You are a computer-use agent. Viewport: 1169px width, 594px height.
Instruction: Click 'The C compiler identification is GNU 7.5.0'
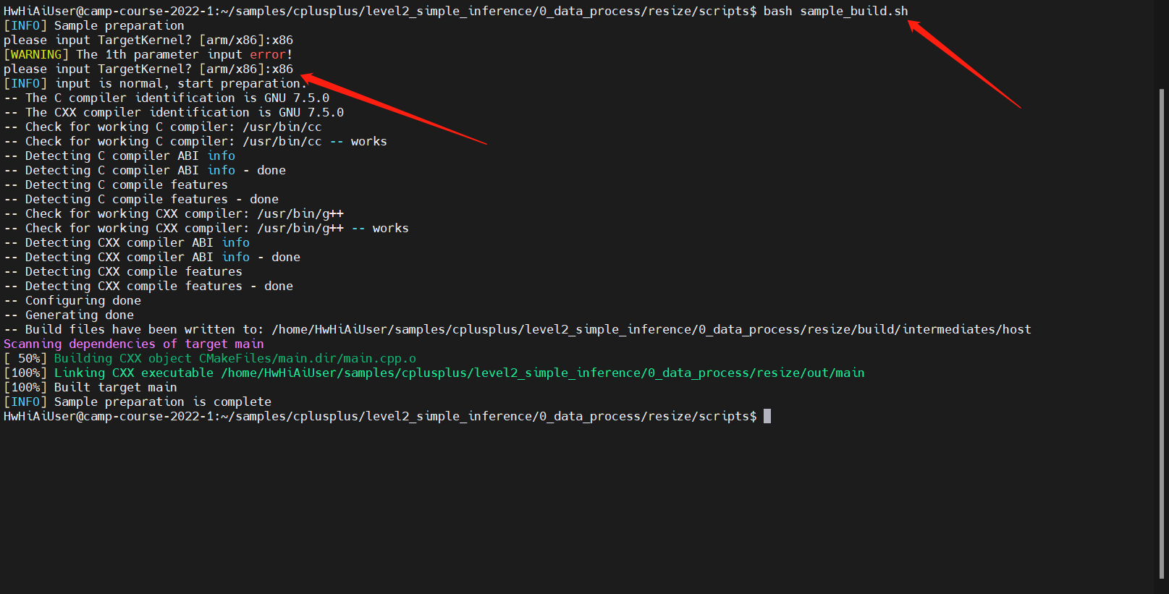pyautogui.click(x=177, y=98)
